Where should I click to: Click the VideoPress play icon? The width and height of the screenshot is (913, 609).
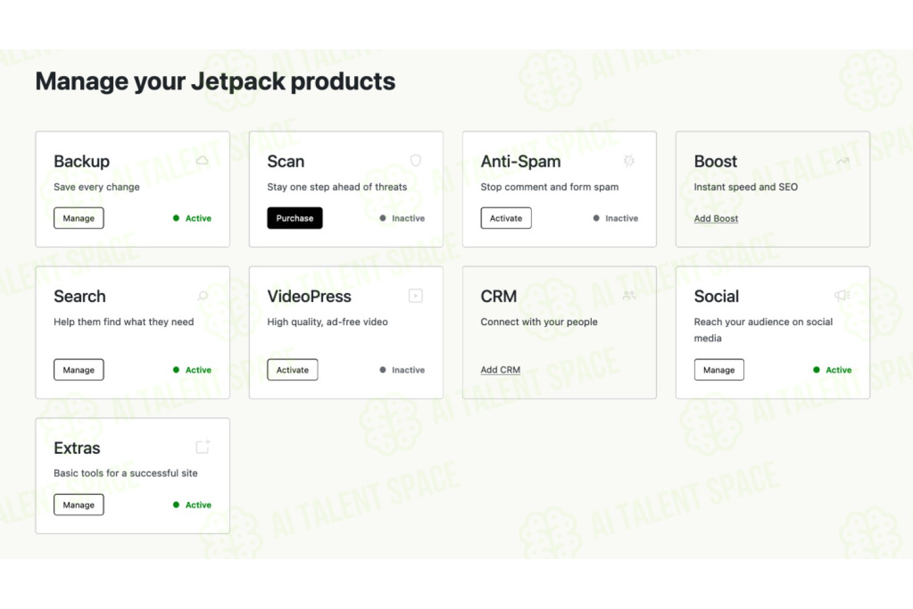[416, 296]
